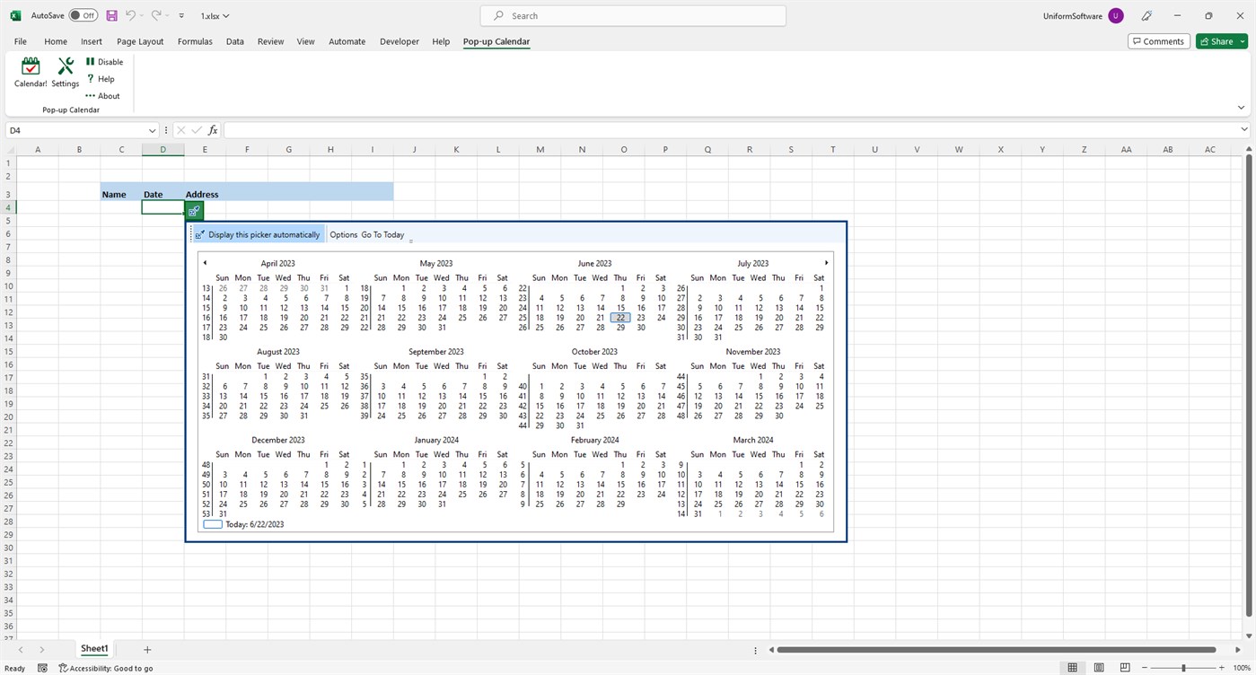Open Pop-up Calendar Settings
The width and height of the screenshot is (1256, 675).
pos(65,70)
